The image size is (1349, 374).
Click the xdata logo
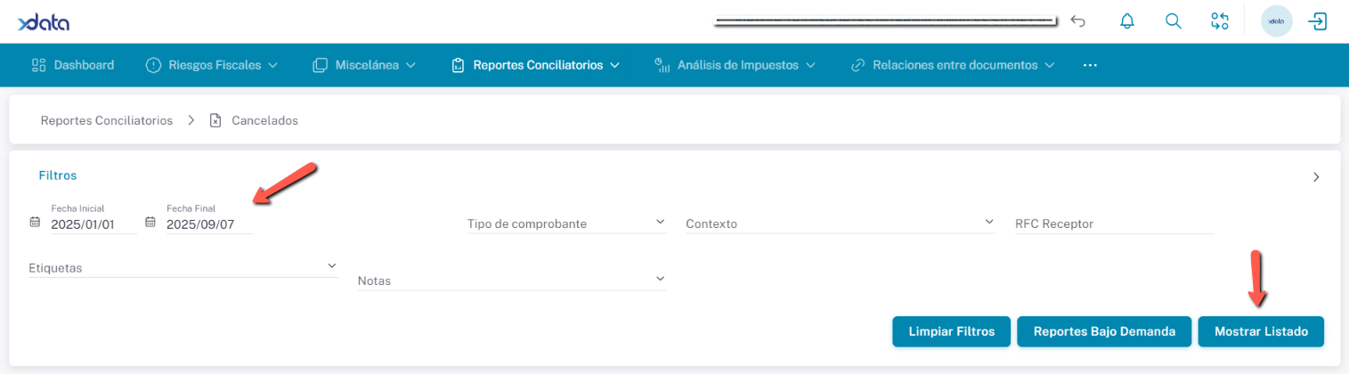(43, 22)
